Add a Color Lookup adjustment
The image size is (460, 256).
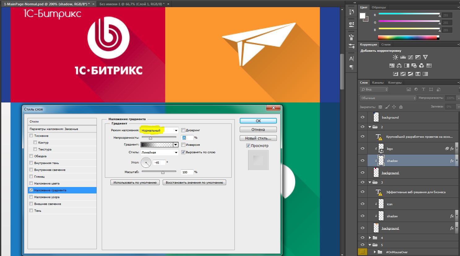429,66
